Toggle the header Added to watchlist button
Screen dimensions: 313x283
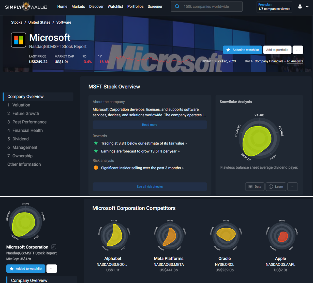(x=243, y=50)
